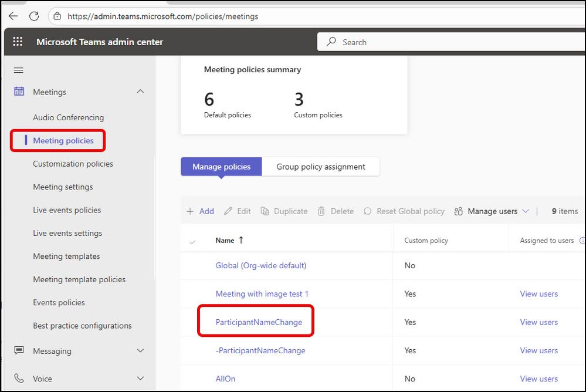Go back using browser back arrow

pos(13,16)
